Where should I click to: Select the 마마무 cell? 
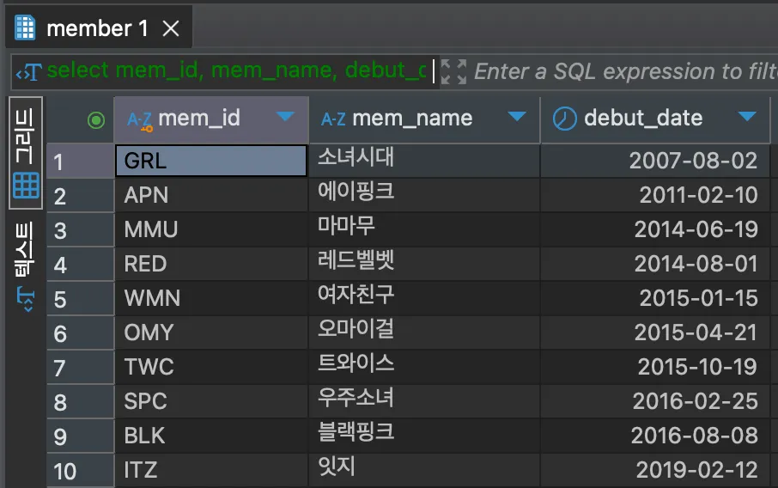[424, 230]
